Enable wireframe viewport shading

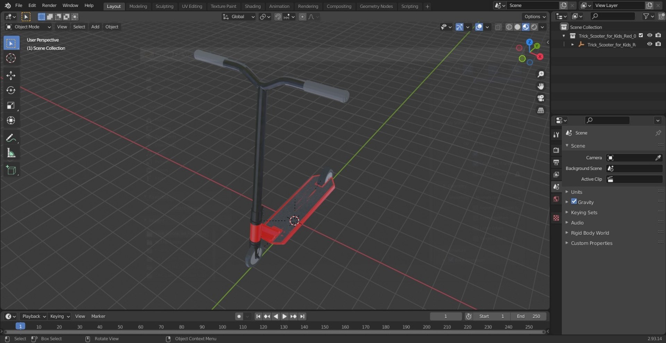[x=509, y=27]
